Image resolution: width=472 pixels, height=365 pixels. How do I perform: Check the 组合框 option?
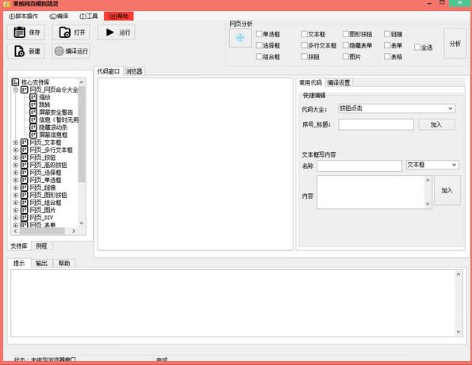(x=259, y=56)
